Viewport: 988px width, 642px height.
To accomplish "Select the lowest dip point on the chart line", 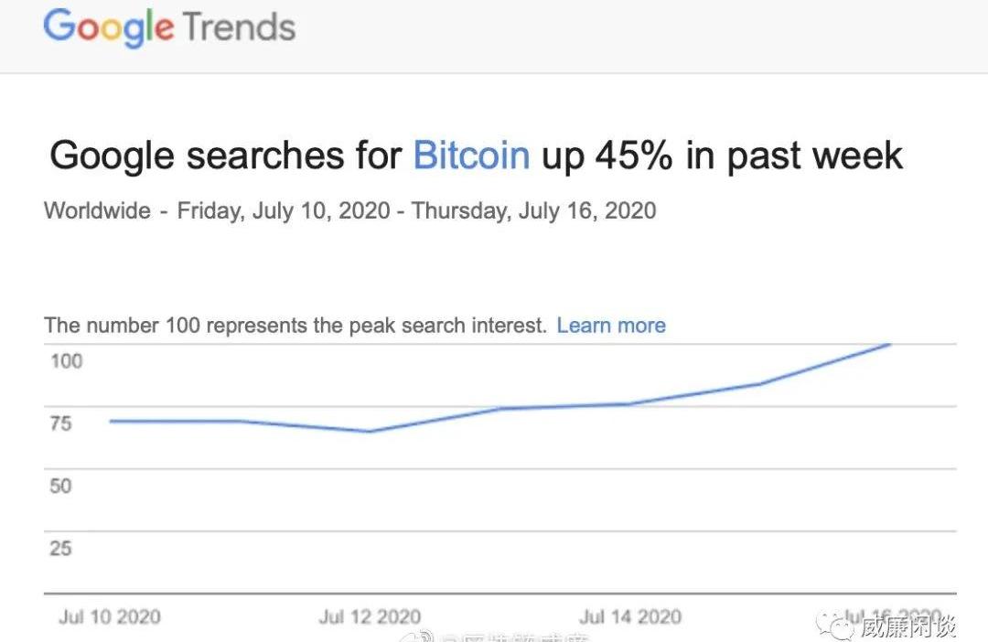I will 370,432.
